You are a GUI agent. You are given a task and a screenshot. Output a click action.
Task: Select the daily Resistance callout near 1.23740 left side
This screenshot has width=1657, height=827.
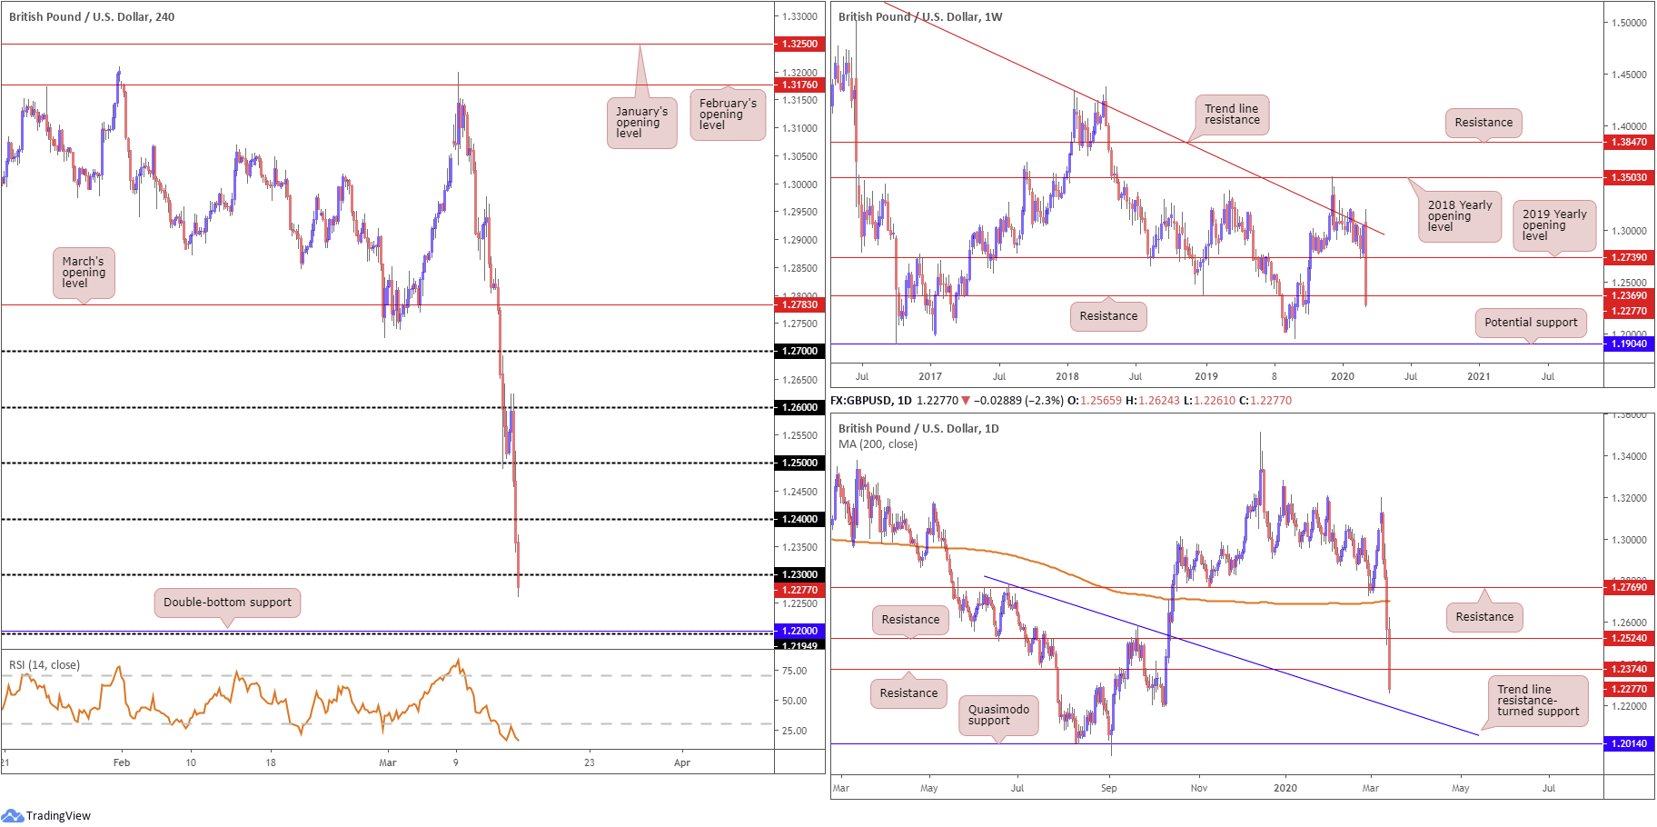[908, 693]
